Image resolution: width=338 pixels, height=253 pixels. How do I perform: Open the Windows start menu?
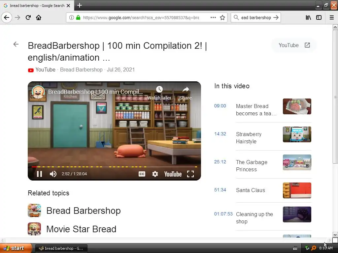coord(16,248)
